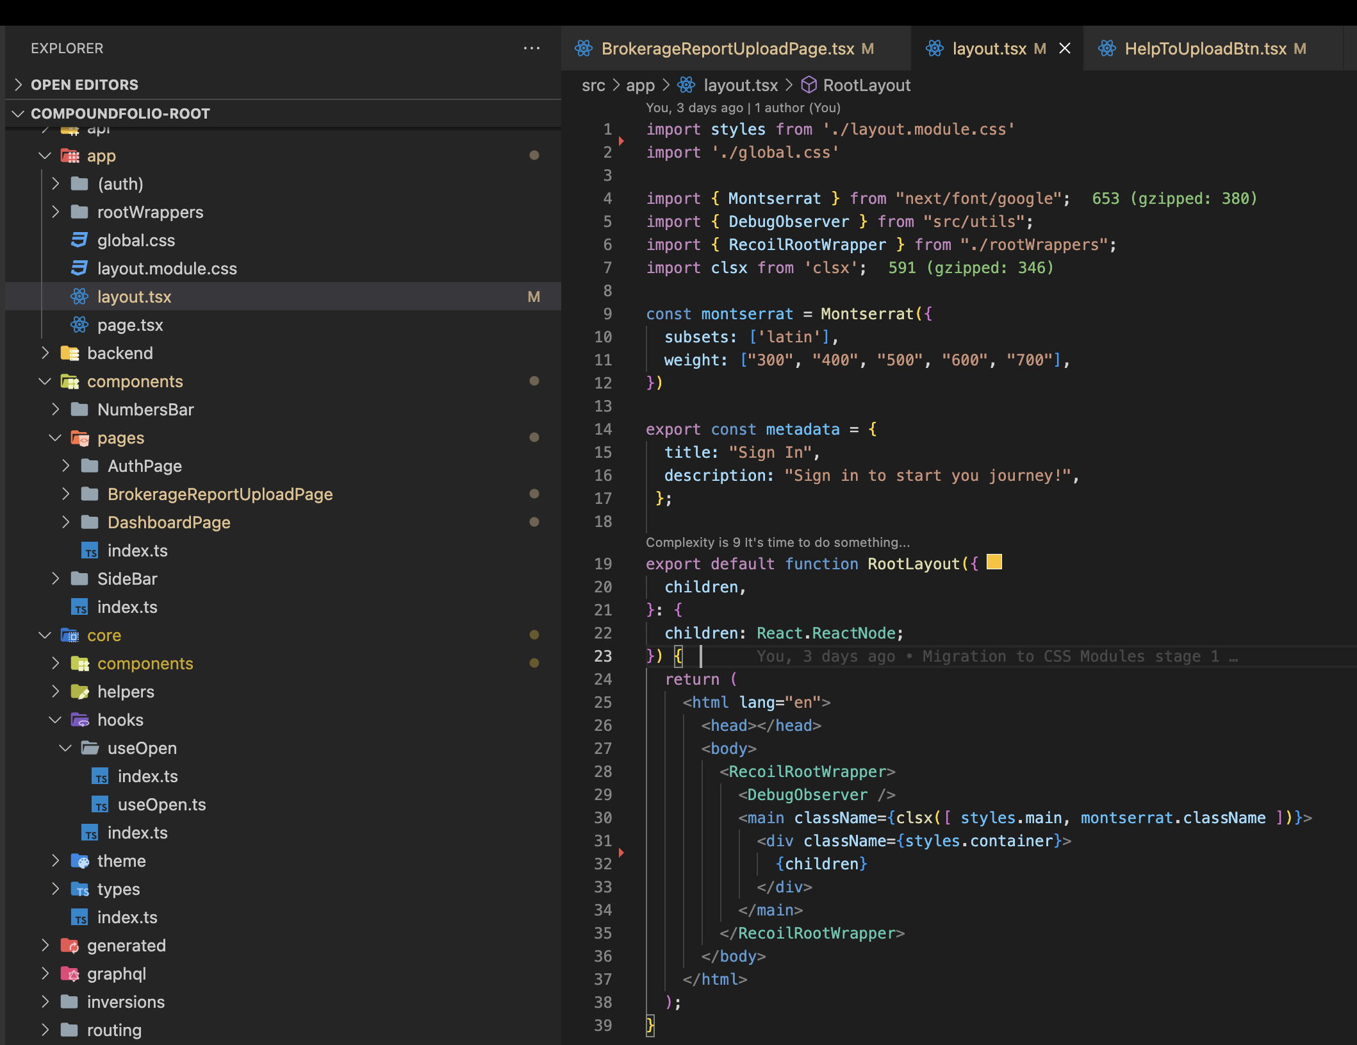The image size is (1357, 1045).
Task: Click the TypeScript icon beside useOpen.ts
Action: click(x=101, y=805)
